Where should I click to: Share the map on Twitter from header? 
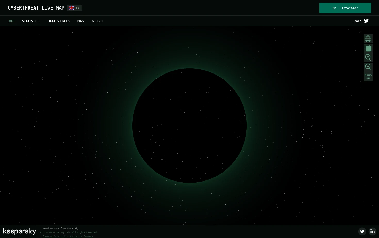pyautogui.click(x=366, y=21)
